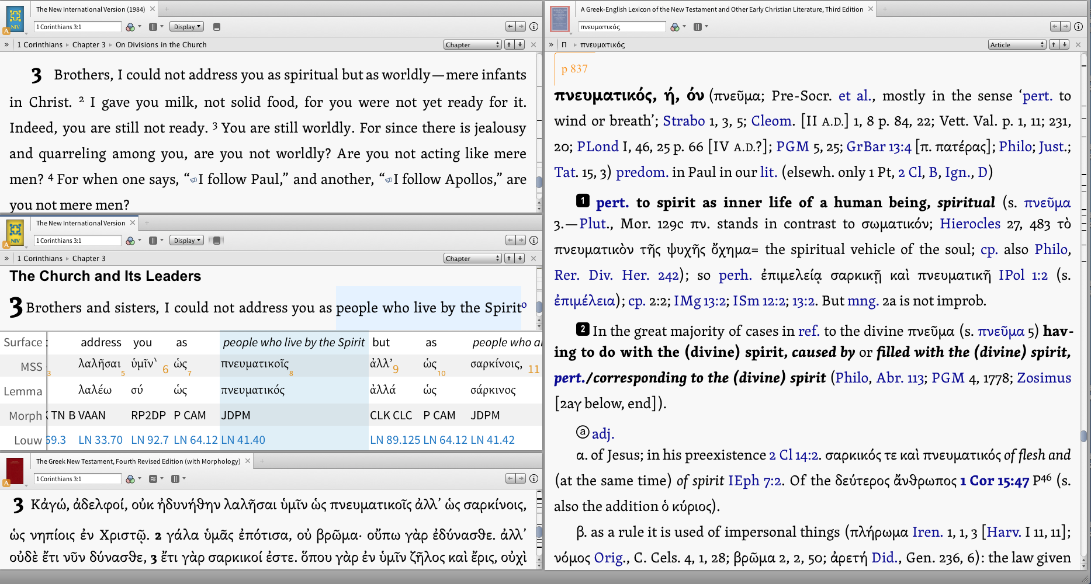Click the NIV 1984 panel's resource cover icon
This screenshot has width=1091, height=584.
[15, 19]
